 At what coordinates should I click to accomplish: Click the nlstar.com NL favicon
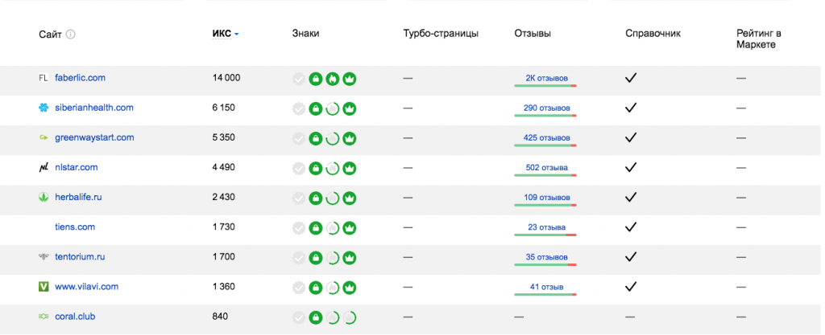click(44, 168)
